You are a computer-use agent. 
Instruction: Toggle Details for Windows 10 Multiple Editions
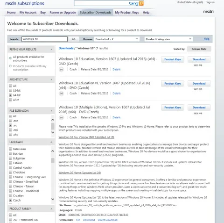(x=117, y=117)
